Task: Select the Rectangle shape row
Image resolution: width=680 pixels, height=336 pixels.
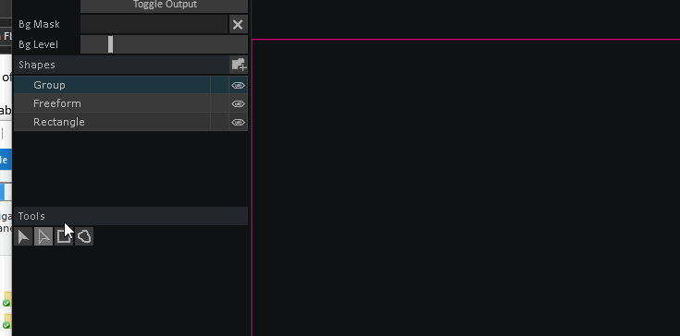Action: 112,123
